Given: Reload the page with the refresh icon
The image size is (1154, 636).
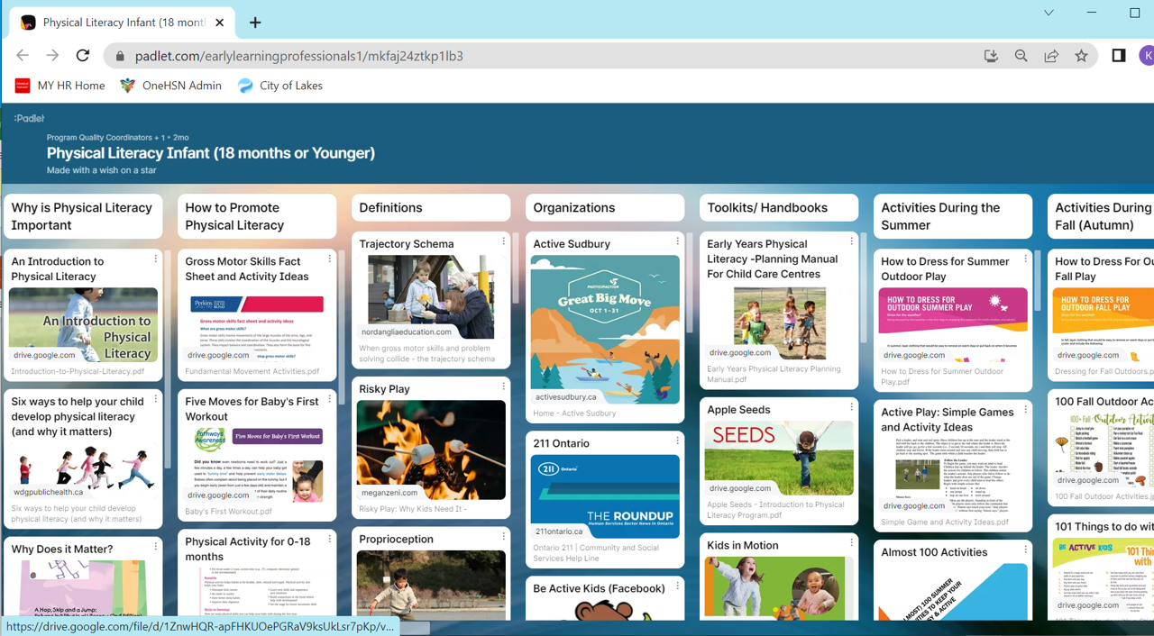Looking at the screenshot, I should (x=83, y=56).
